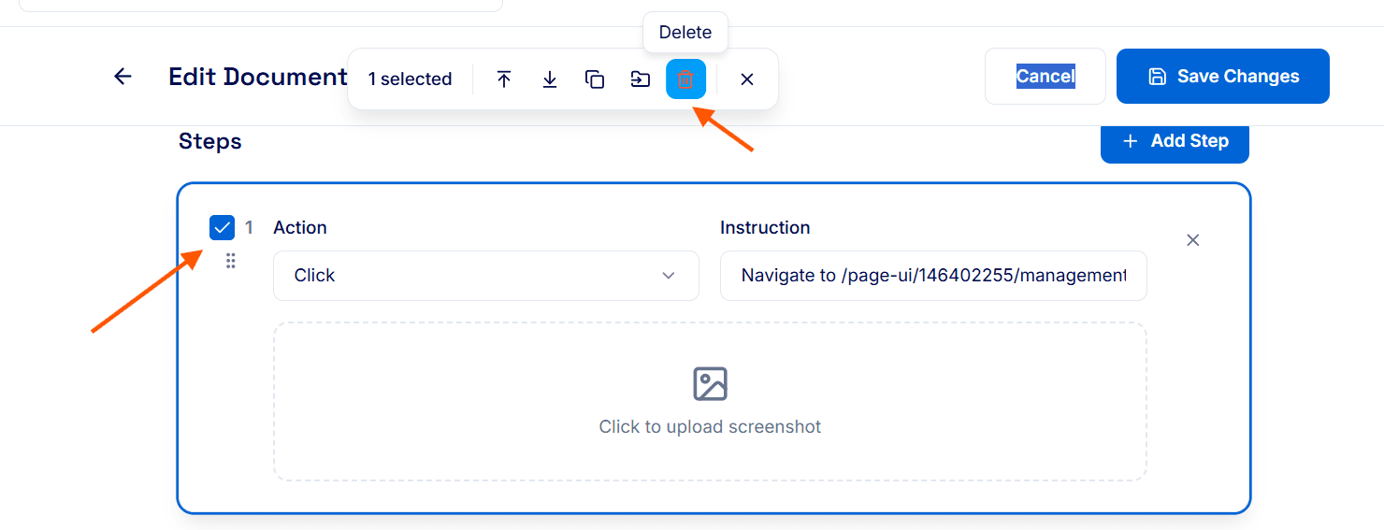Image resolution: width=1384 pixels, height=530 pixels.
Task: Click to upload screenshot area
Action: pos(710,402)
